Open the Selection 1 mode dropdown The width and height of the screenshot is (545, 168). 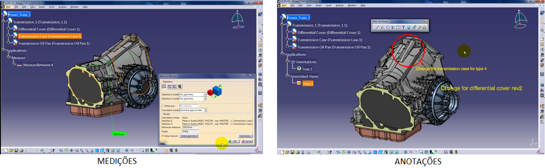193,94
